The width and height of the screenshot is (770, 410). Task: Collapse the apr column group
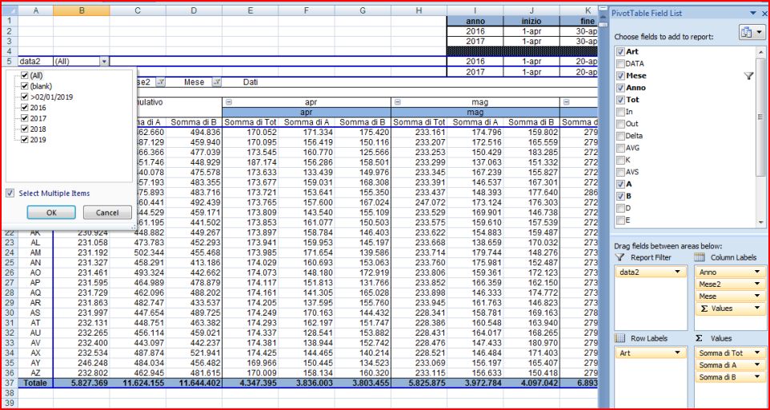(228, 102)
